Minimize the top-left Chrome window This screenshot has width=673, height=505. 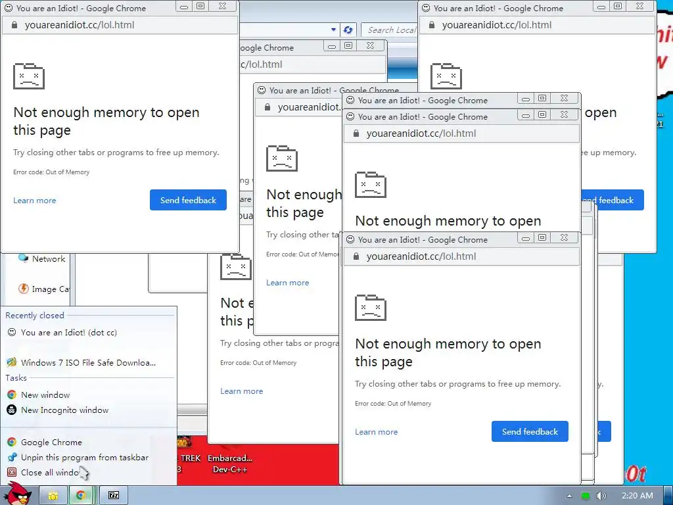[184, 7]
